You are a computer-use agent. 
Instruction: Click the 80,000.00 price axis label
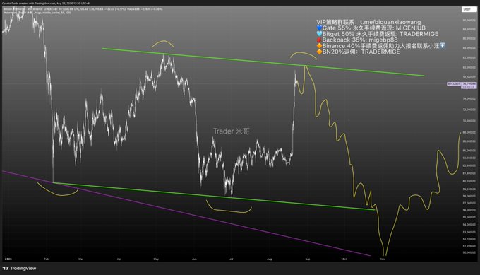469,67
